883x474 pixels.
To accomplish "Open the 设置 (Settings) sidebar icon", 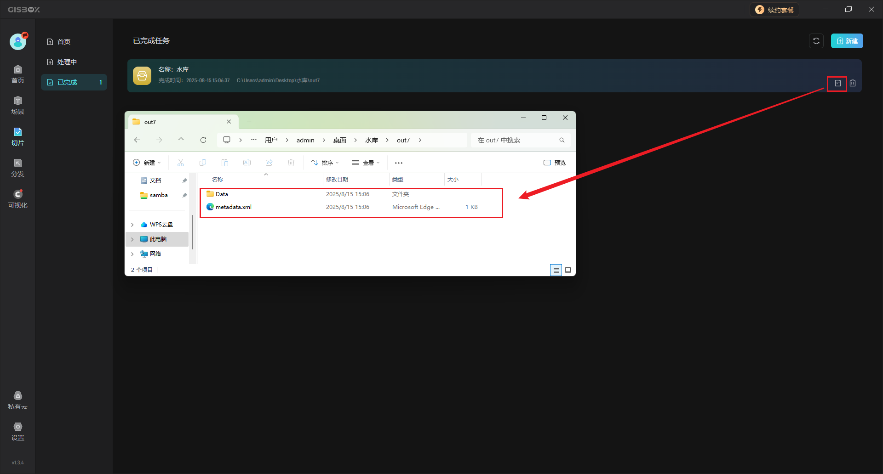I will (17, 431).
